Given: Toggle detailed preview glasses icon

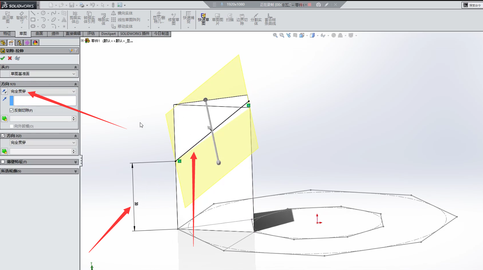Looking at the screenshot, I should click(x=17, y=58).
